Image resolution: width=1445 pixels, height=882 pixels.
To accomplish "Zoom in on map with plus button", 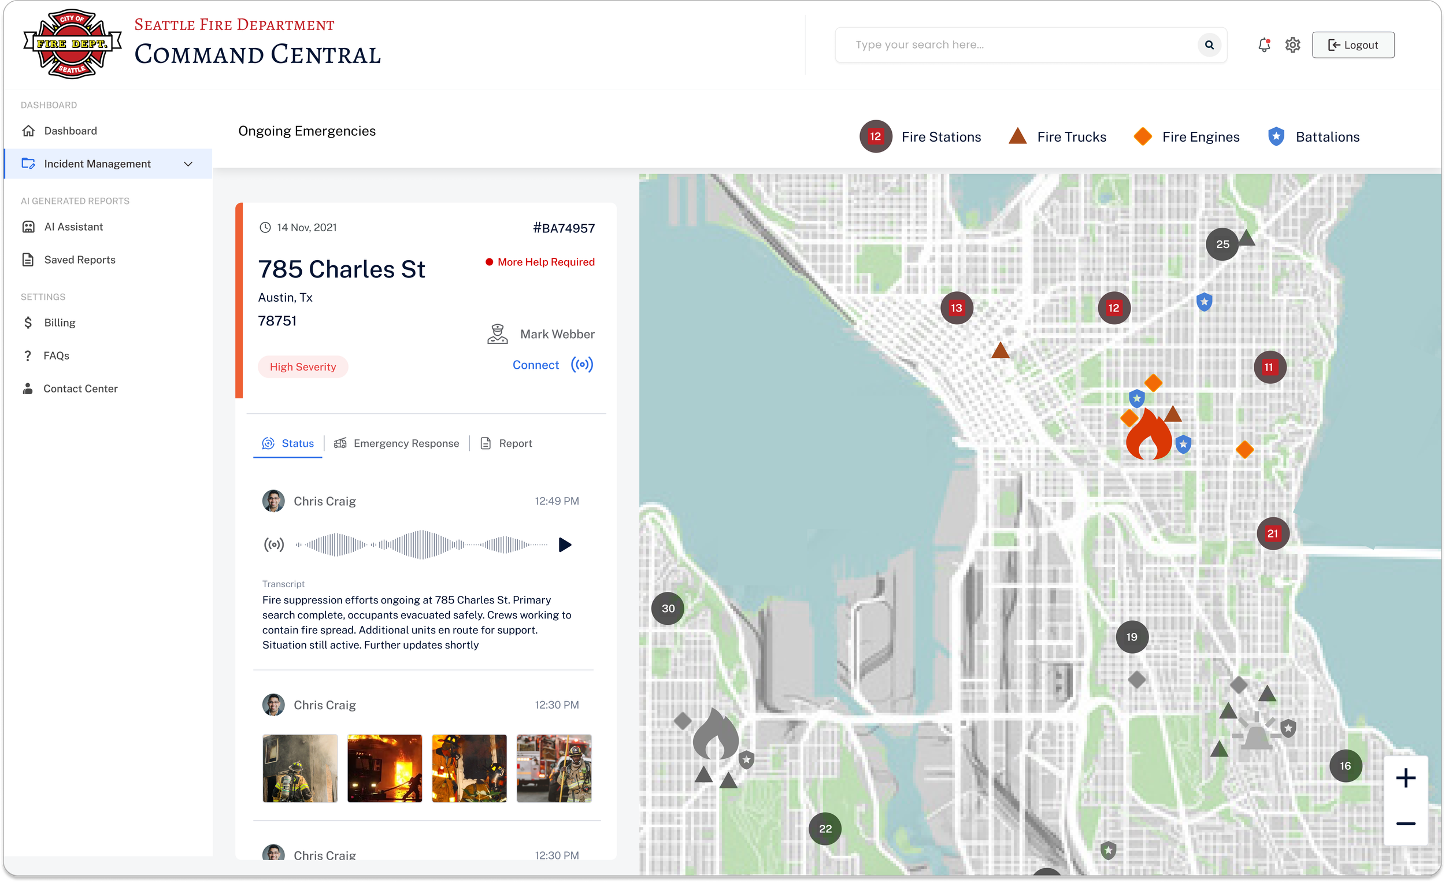I will click(1405, 778).
